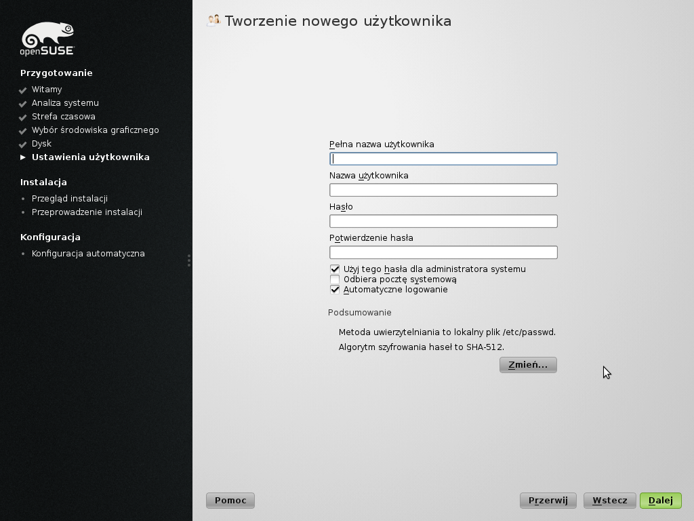Uncheck Automatyczne logowanie option
Screen dimensions: 694x521
coord(335,290)
